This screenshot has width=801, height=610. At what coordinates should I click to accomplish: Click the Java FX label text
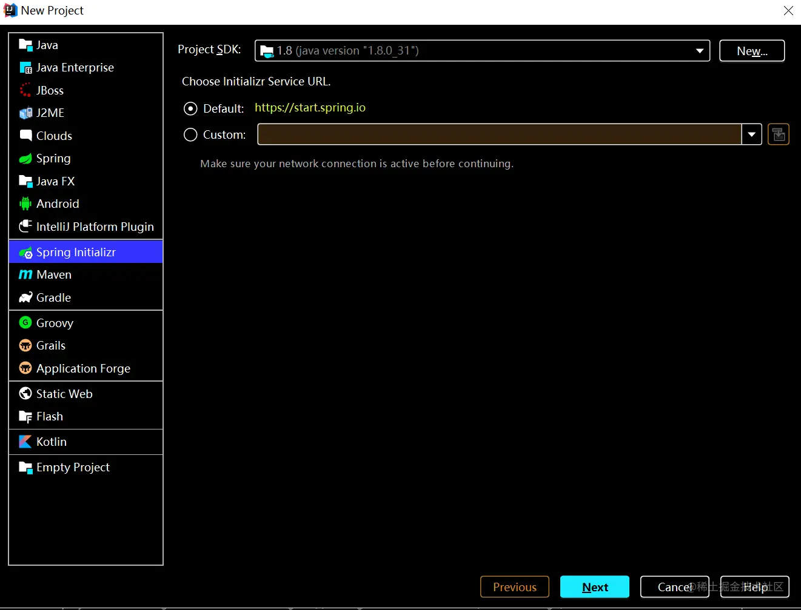pos(55,181)
